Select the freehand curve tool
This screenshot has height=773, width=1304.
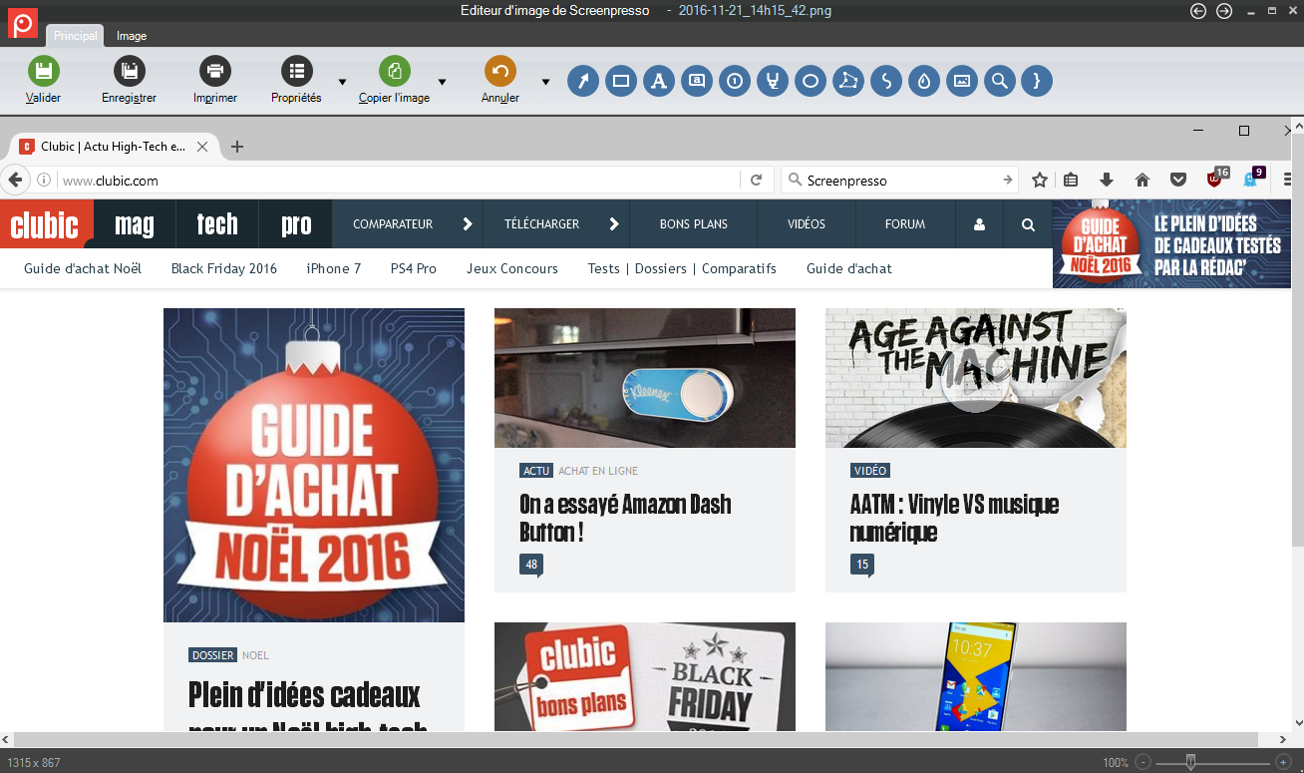click(886, 81)
